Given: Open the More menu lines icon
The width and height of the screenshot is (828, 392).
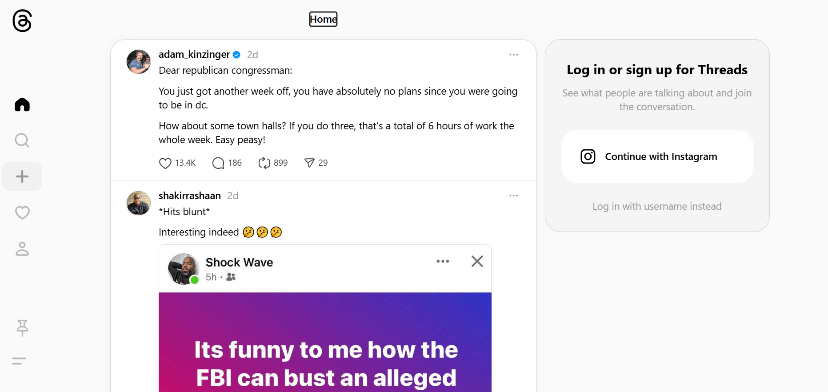Looking at the screenshot, I should [x=19, y=361].
